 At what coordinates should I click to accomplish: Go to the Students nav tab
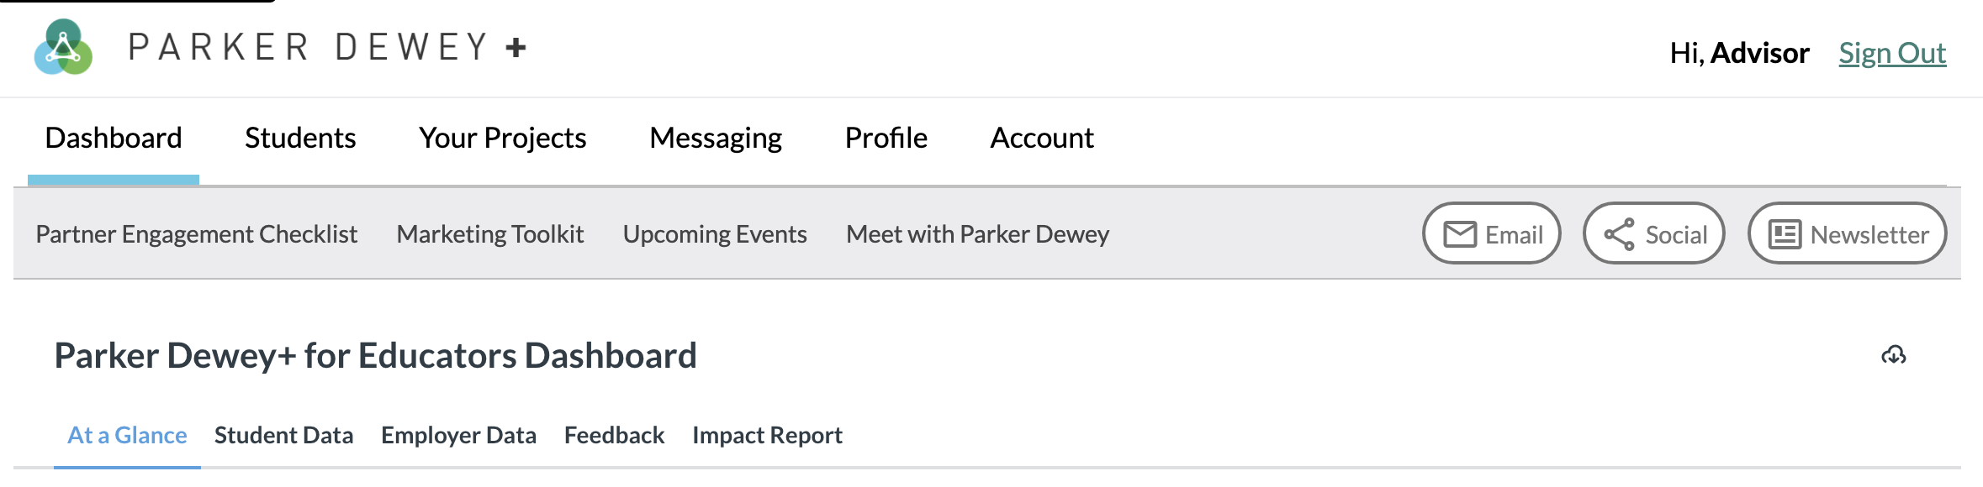(300, 138)
